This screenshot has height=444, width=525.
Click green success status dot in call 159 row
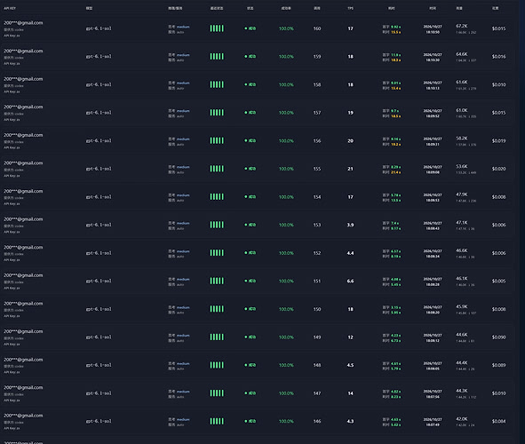246,57
